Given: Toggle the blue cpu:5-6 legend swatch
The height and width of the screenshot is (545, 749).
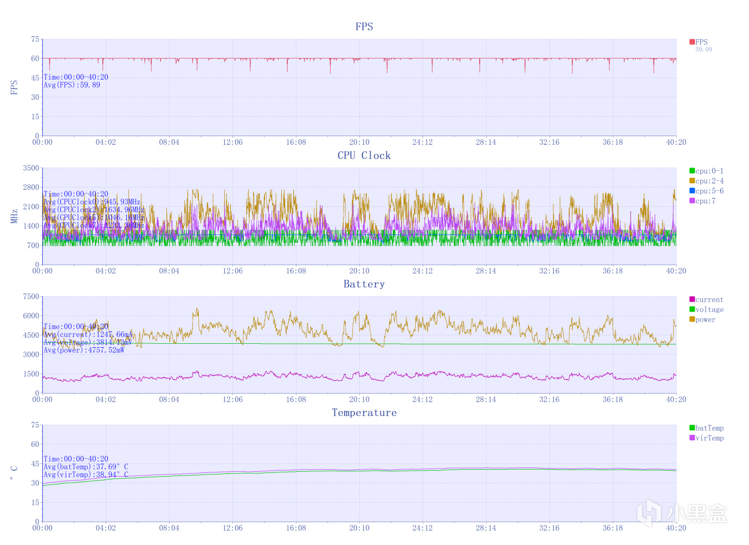Looking at the screenshot, I should tap(692, 191).
